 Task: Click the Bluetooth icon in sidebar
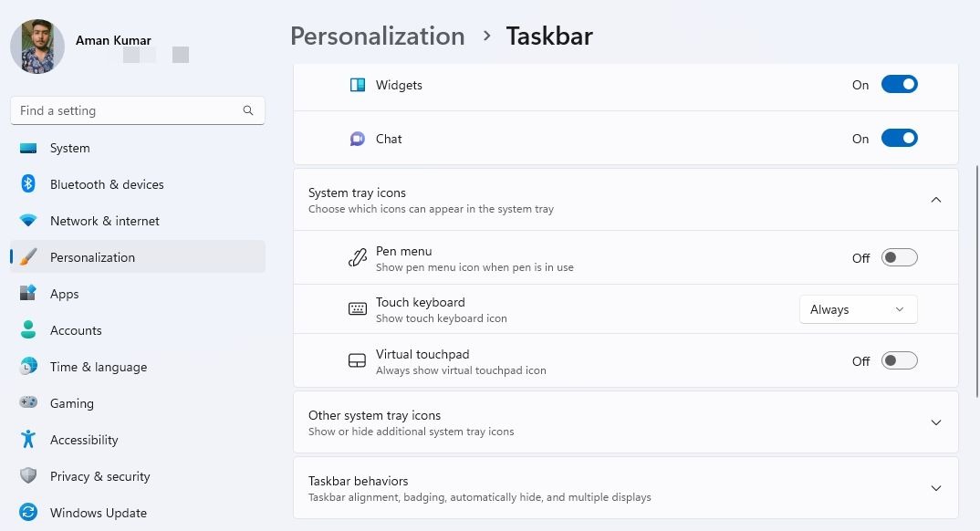click(x=28, y=183)
